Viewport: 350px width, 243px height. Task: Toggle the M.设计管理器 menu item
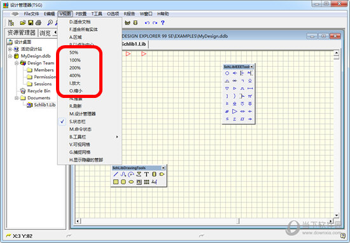pyautogui.click(x=90, y=114)
